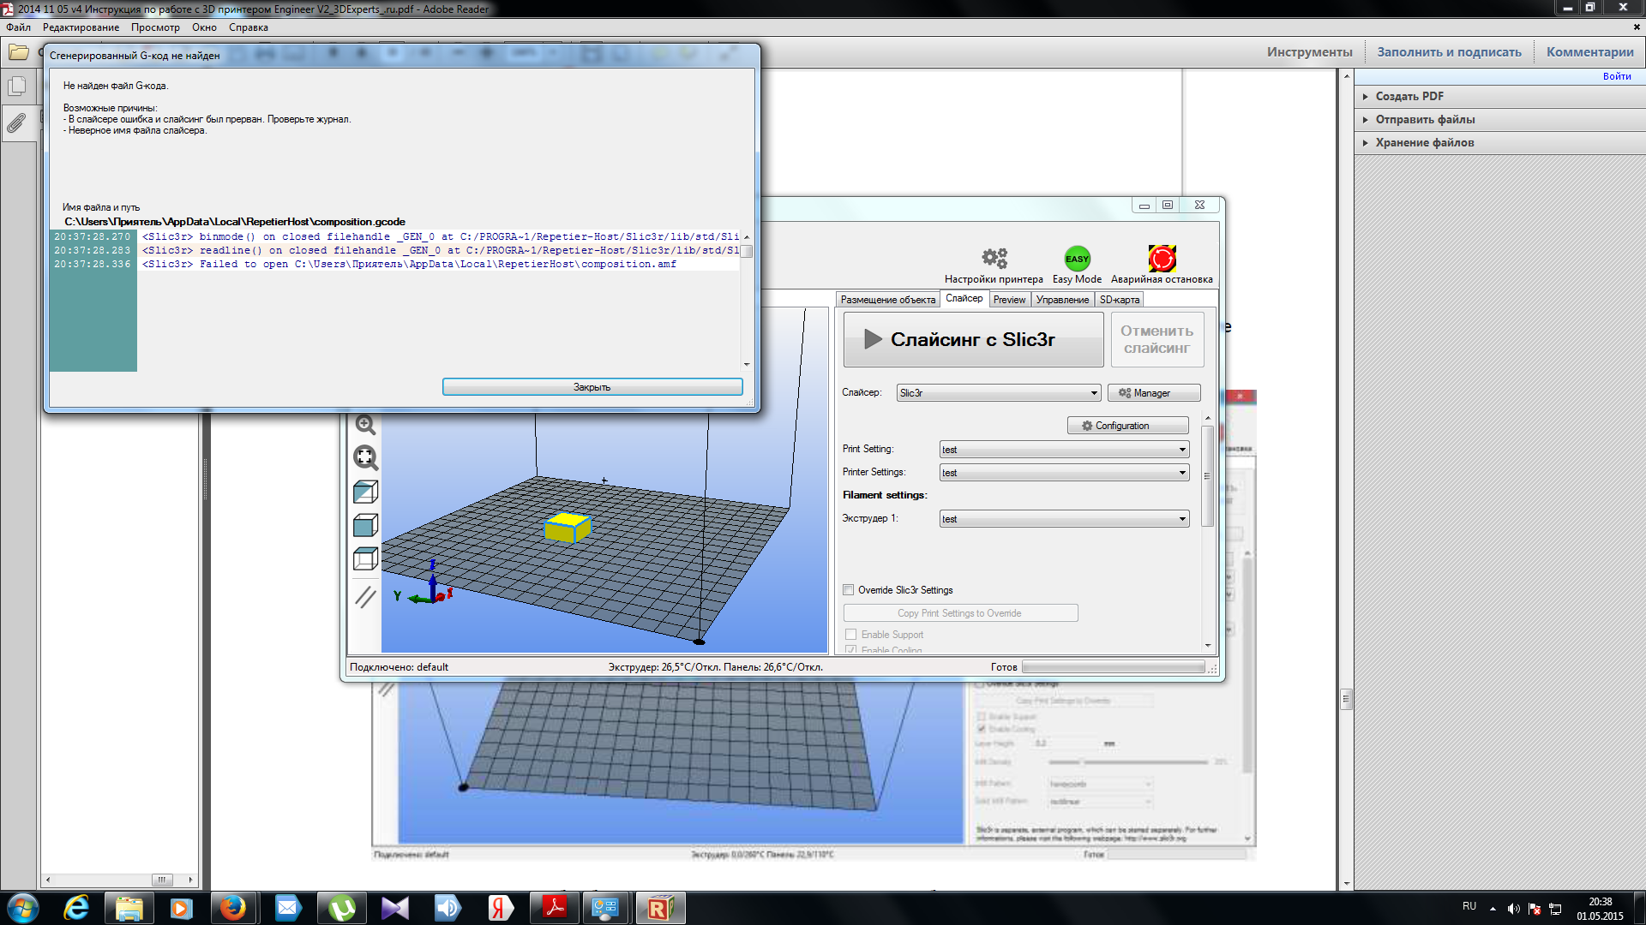Open the mail app taskbar icon
Image resolution: width=1646 pixels, height=925 pixels.
[x=287, y=908]
